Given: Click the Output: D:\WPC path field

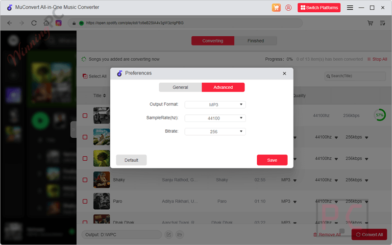Looking at the screenshot, I should 122,235.
